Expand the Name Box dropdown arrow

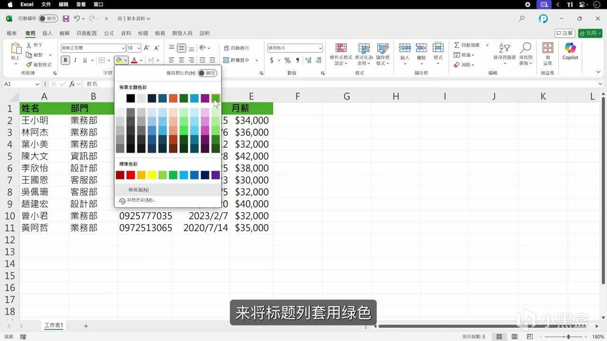[x=37, y=84]
